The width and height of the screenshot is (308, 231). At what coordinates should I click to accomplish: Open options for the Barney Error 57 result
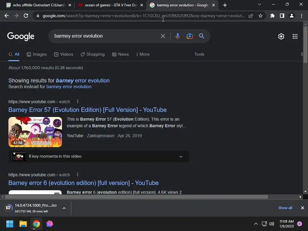(78, 101)
